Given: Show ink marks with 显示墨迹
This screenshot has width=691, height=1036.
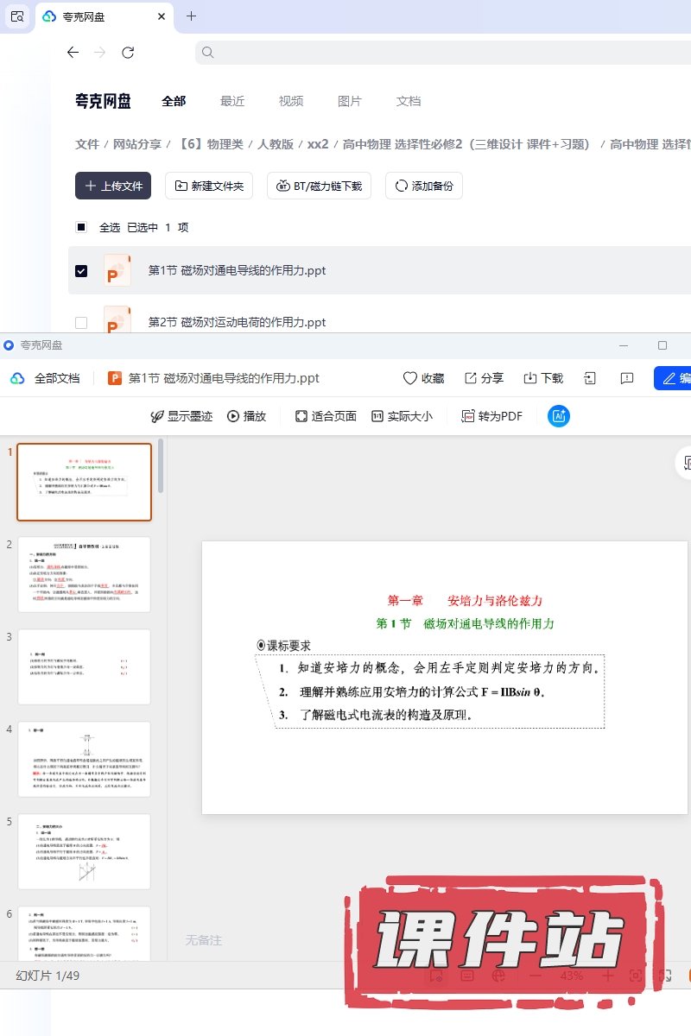Looking at the screenshot, I should pos(181,416).
